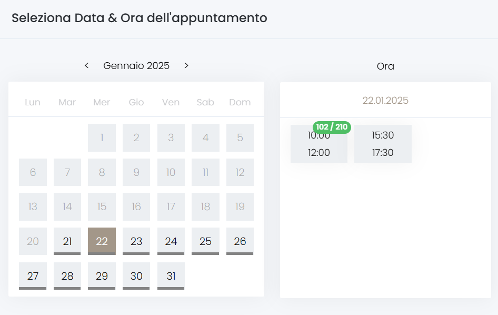
Task: Choose January 28 as appointment date
Action: click(67, 276)
